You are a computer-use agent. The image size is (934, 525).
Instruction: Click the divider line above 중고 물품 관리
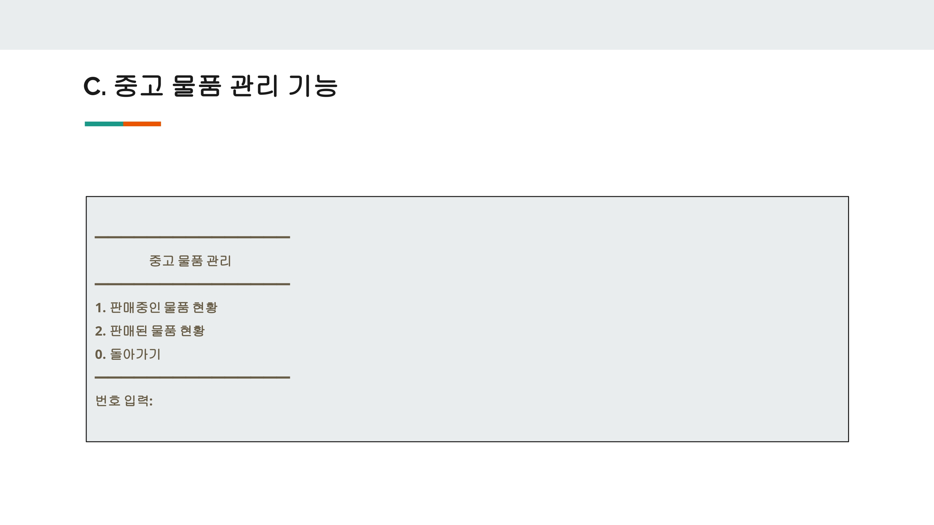coord(192,237)
